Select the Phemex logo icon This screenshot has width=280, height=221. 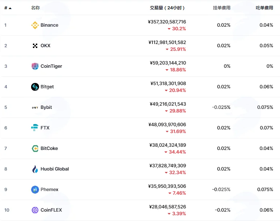[x=35, y=190]
